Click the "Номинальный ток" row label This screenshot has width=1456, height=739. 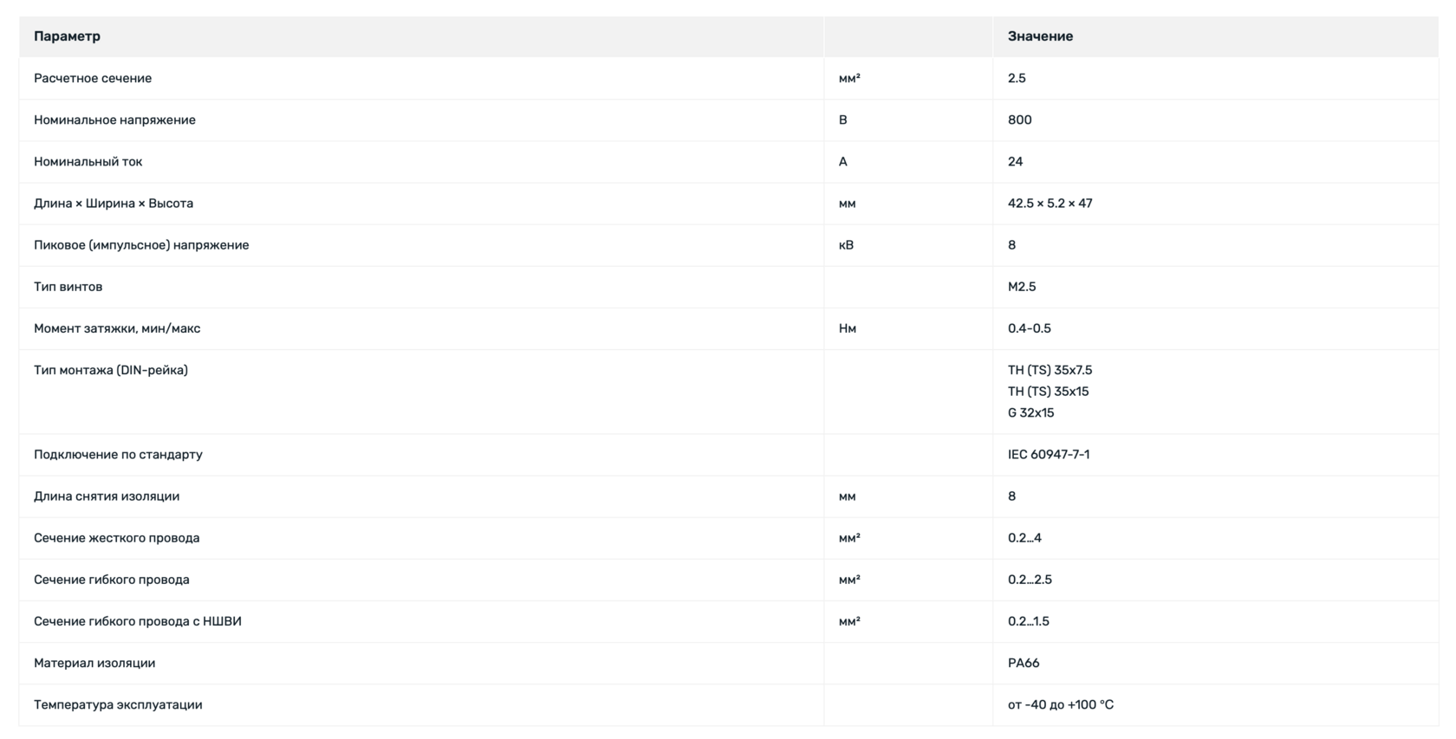(88, 161)
